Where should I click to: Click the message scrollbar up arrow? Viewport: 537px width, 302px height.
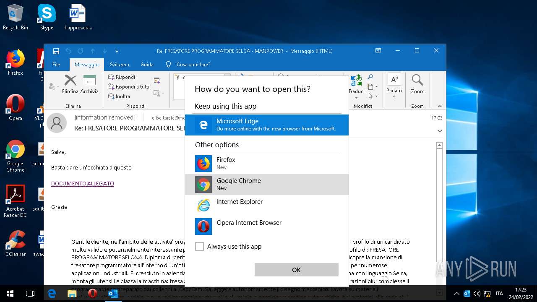[439, 146]
